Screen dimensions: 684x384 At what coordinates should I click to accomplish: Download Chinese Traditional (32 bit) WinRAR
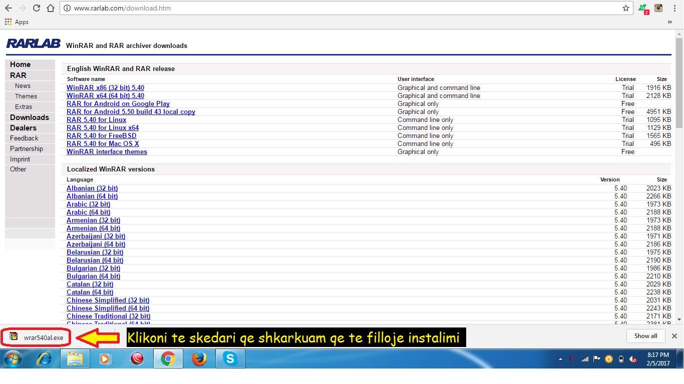[109, 316]
